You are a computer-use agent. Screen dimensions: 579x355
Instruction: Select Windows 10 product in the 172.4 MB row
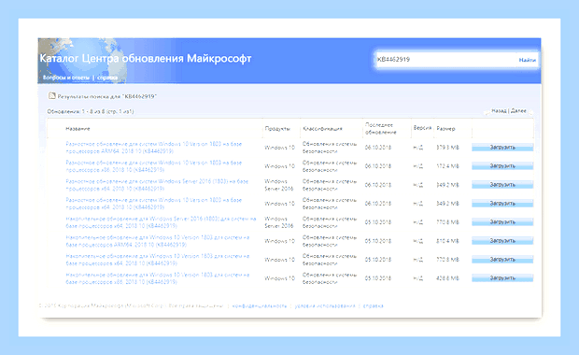[x=279, y=166]
